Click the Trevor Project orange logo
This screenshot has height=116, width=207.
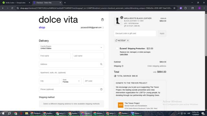point(121,105)
